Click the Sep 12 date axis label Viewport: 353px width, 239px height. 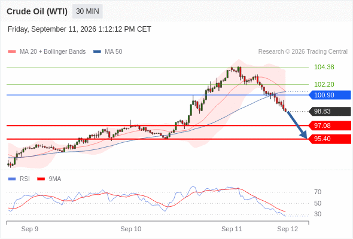point(288,229)
